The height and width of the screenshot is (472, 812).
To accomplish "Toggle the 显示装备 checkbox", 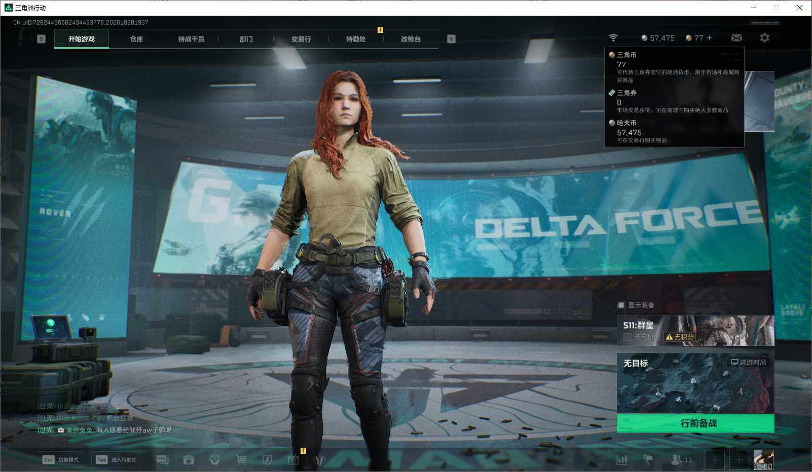I will click(x=621, y=305).
